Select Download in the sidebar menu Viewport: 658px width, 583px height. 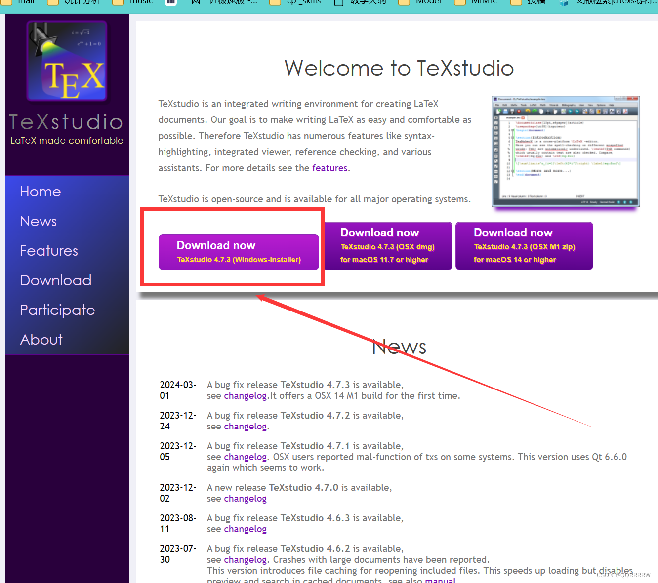(x=56, y=280)
